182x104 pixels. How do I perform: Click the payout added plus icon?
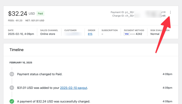tap(12, 88)
